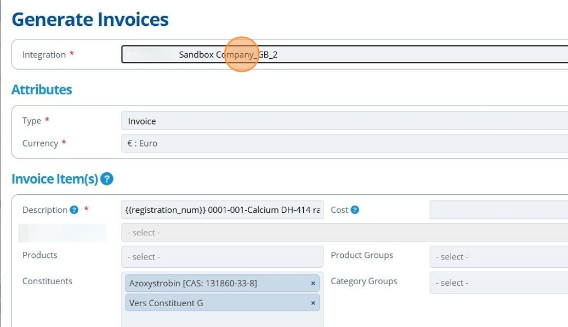Open the Product Groups select dropdown
Image resolution: width=568 pixels, height=327 pixels.
(x=498, y=257)
